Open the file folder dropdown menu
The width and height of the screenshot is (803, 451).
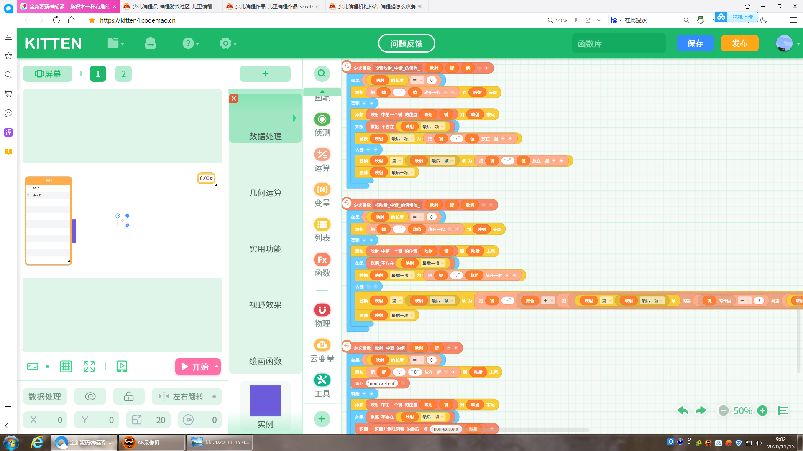(116, 43)
